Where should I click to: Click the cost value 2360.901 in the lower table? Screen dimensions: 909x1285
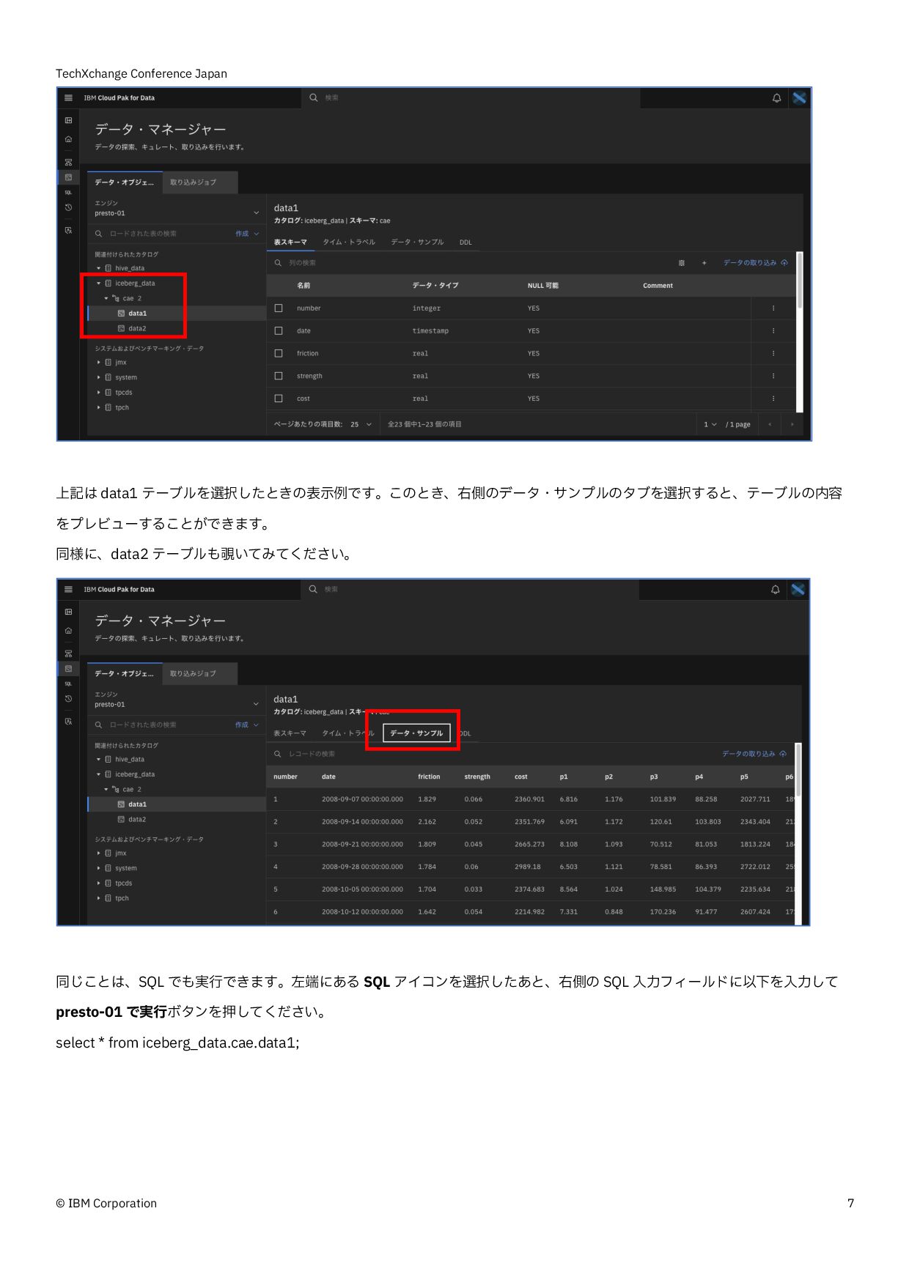(529, 799)
